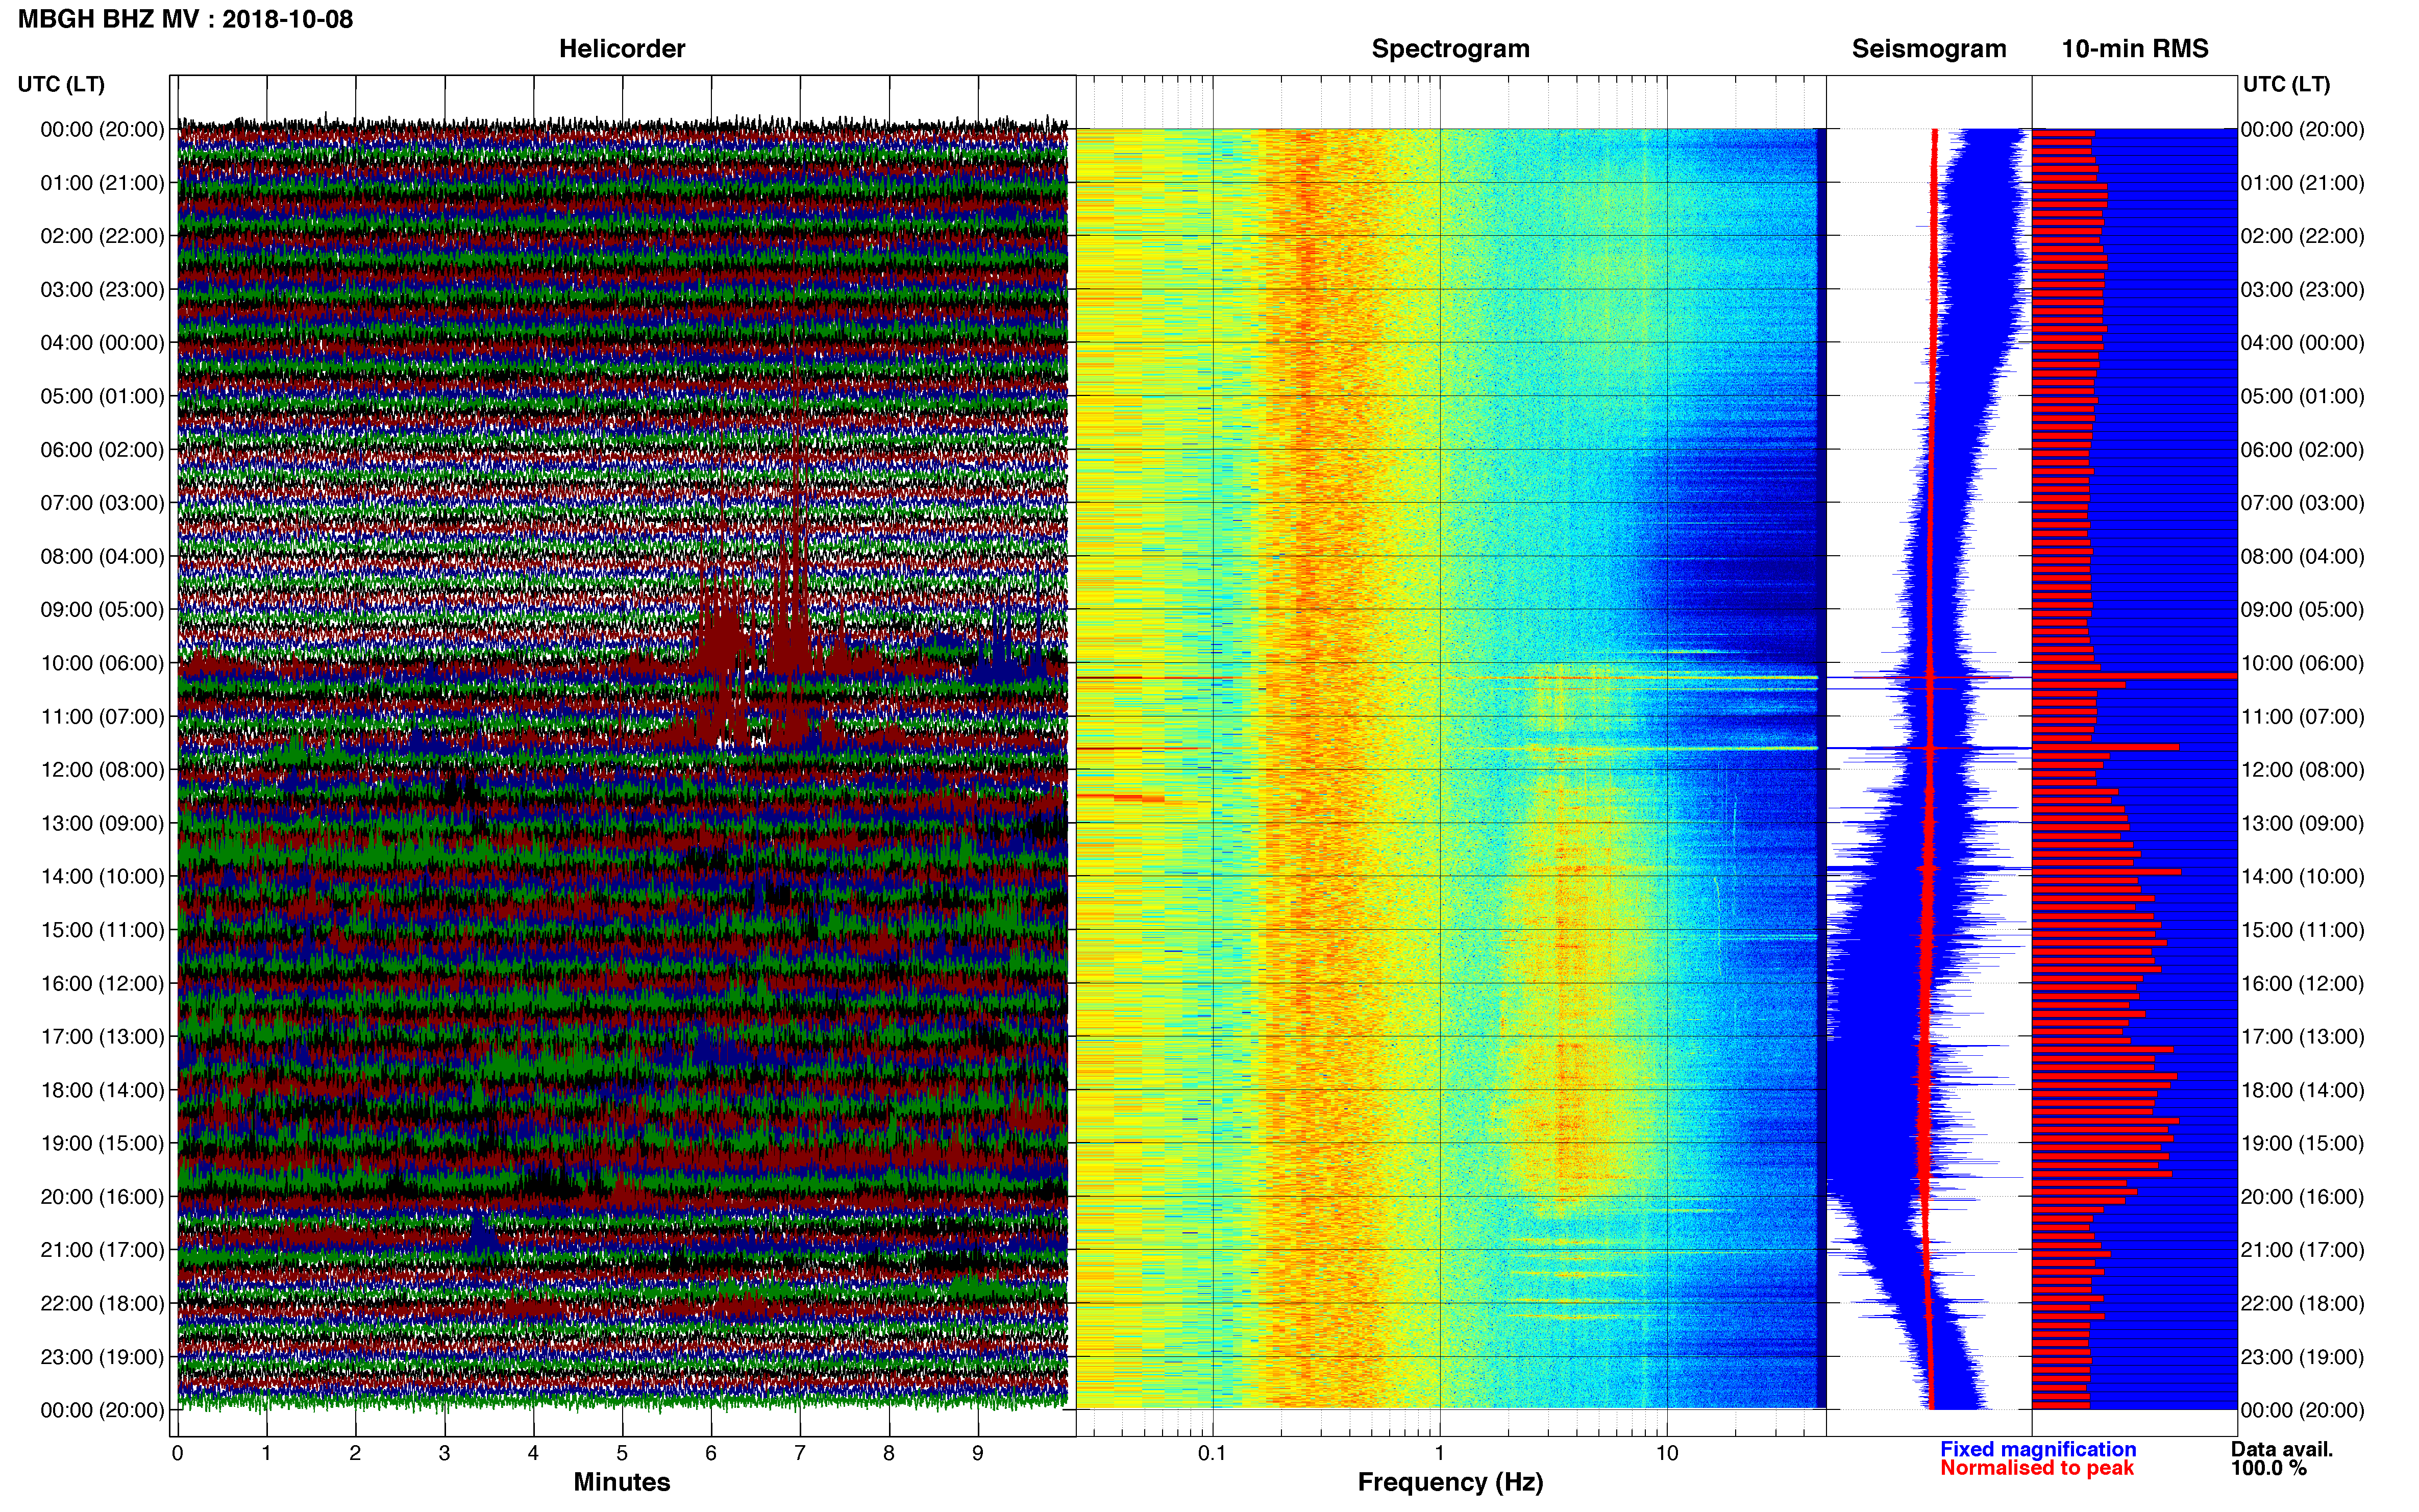Click left-axis time label '20:00 (16:00)'

102,1197
